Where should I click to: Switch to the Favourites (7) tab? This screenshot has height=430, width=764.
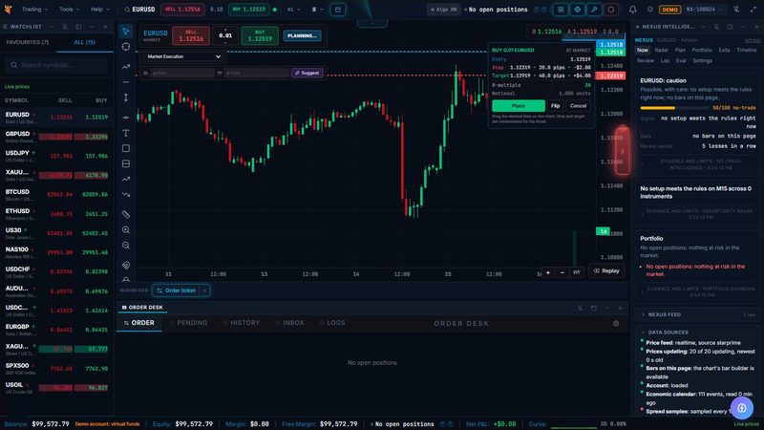coord(28,42)
